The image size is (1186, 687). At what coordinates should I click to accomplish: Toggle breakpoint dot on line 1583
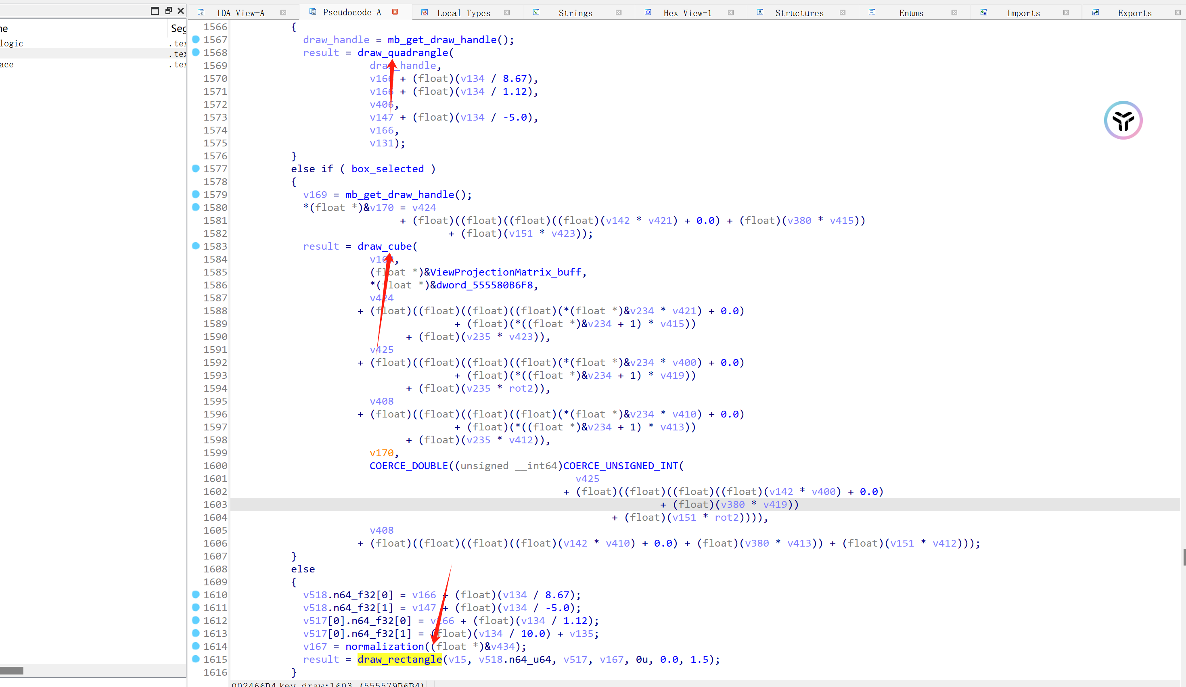click(196, 246)
